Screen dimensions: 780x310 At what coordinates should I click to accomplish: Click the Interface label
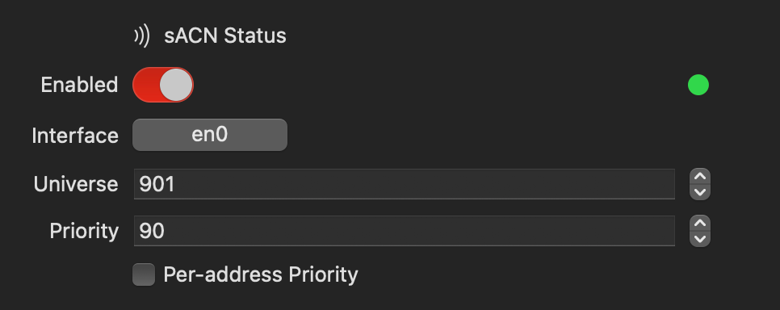click(x=75, y=136)
